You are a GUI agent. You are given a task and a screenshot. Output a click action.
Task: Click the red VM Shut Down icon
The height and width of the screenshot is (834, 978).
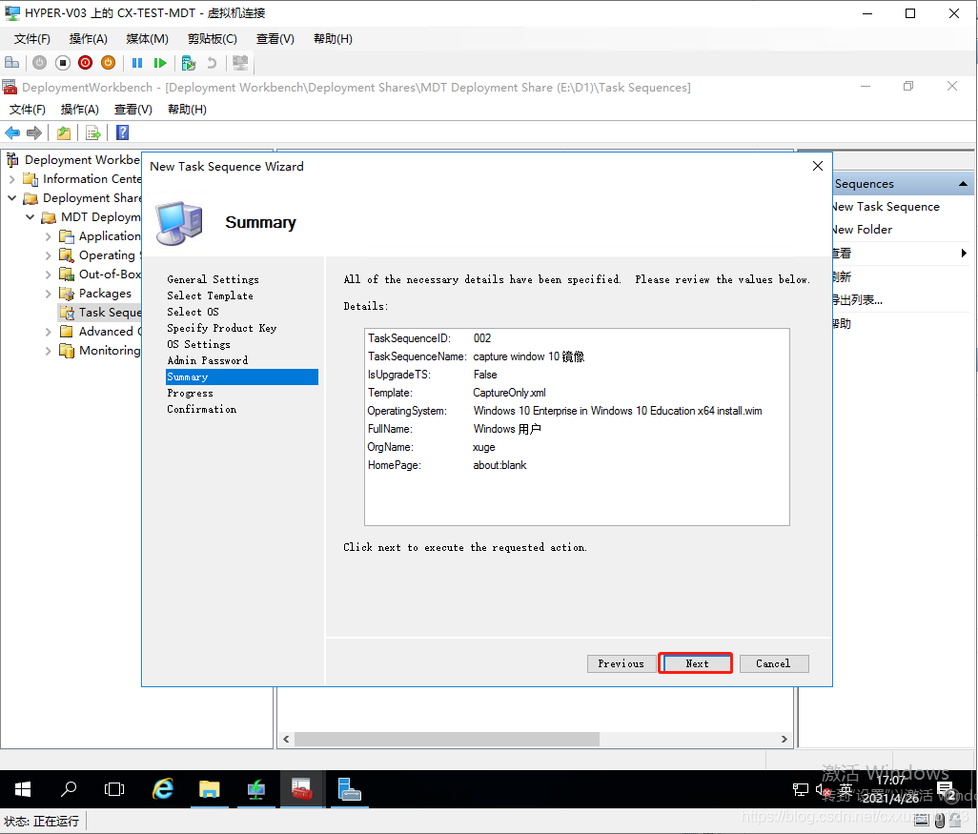click(x=86, y=62)
